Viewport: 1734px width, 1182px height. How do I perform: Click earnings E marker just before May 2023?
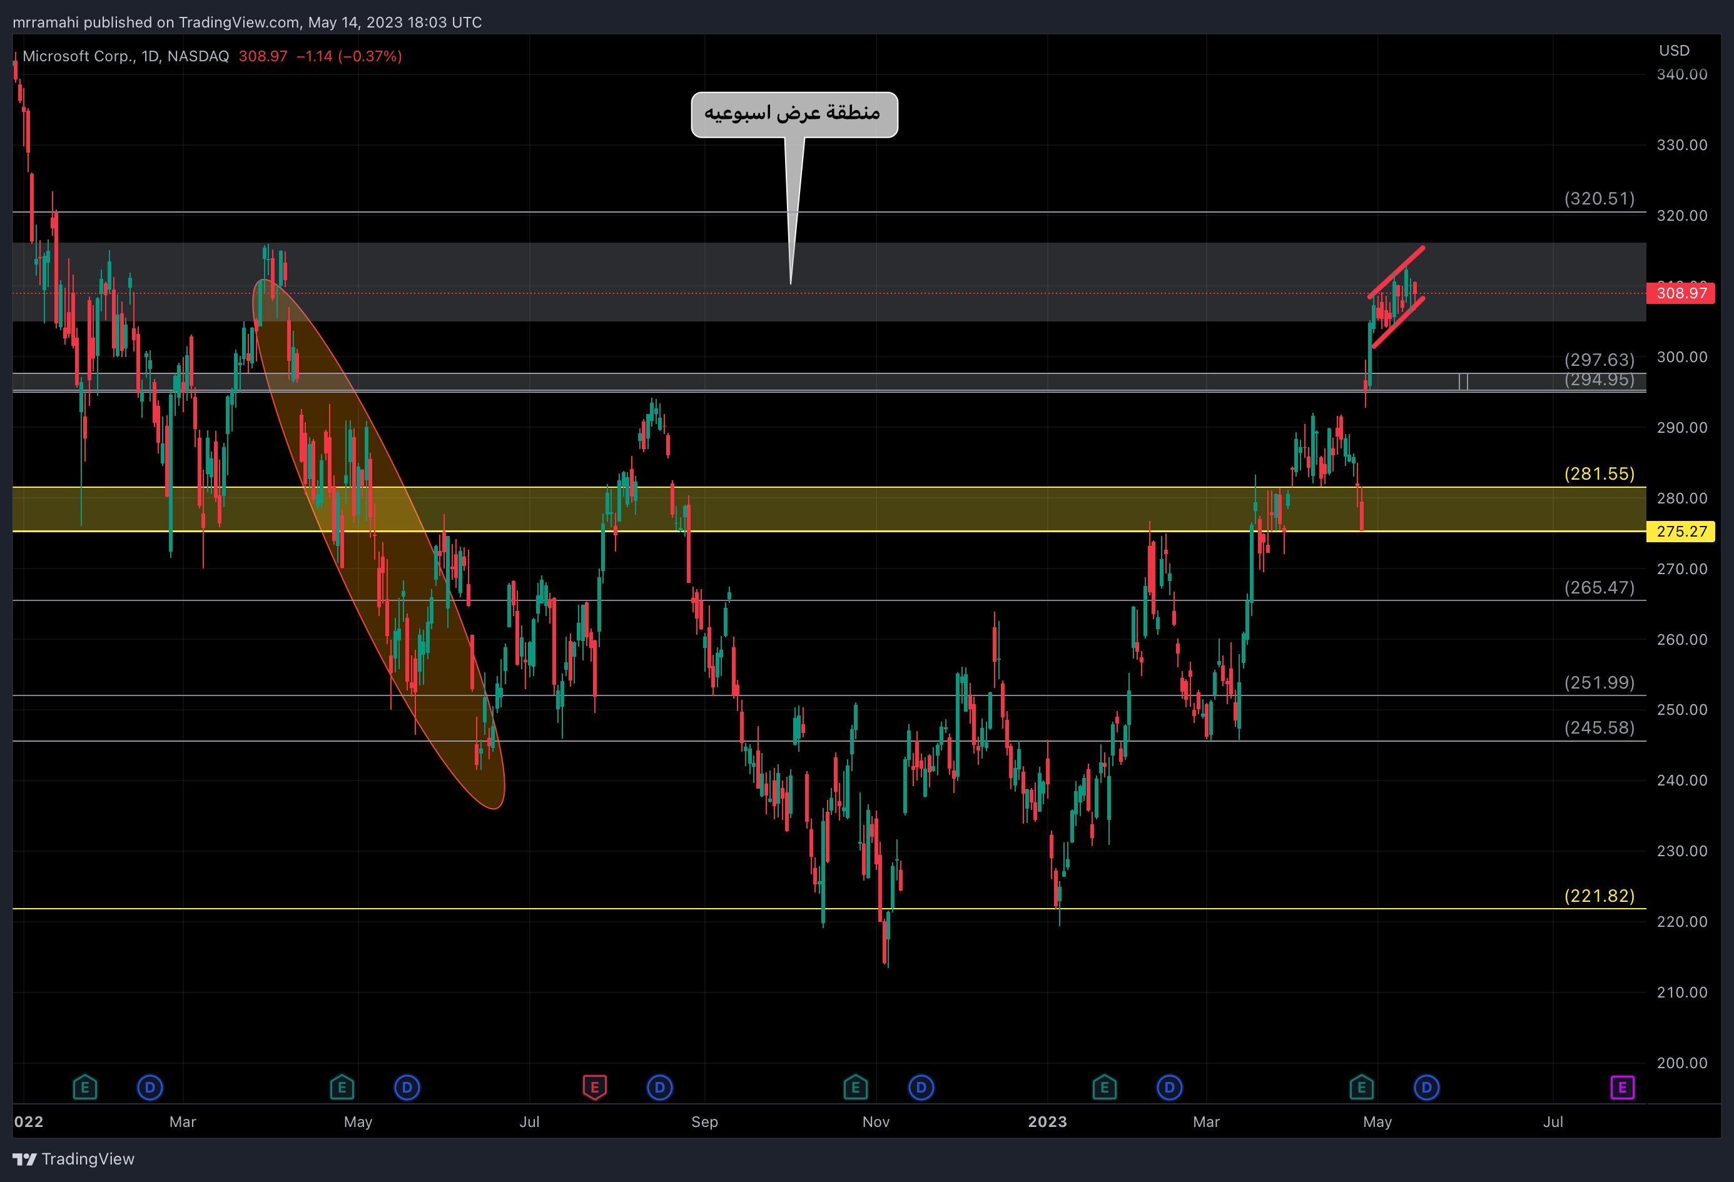tap(1361, 1088)
